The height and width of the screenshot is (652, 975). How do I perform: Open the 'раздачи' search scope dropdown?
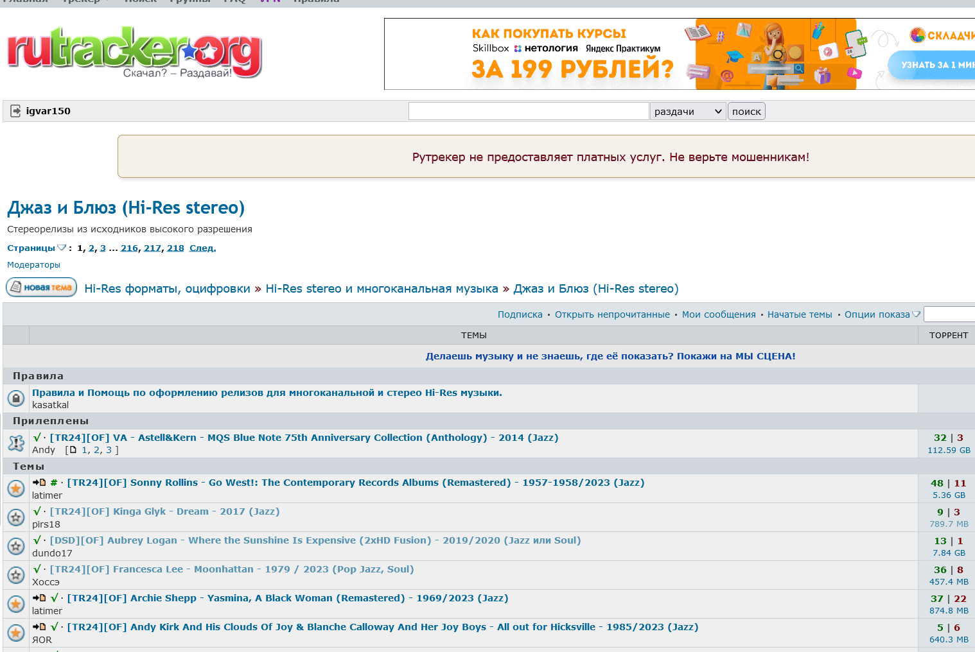(688, 112)
